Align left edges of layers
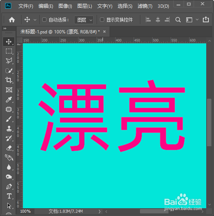Viewport: 214px width, 216px height. (148, 20)
